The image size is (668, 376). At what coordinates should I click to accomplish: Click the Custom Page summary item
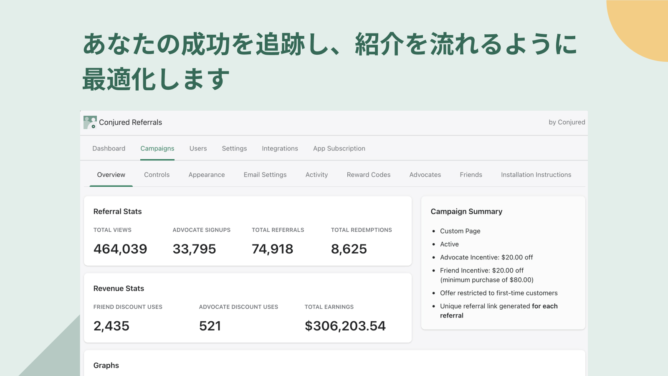click(x=460, y=231)
